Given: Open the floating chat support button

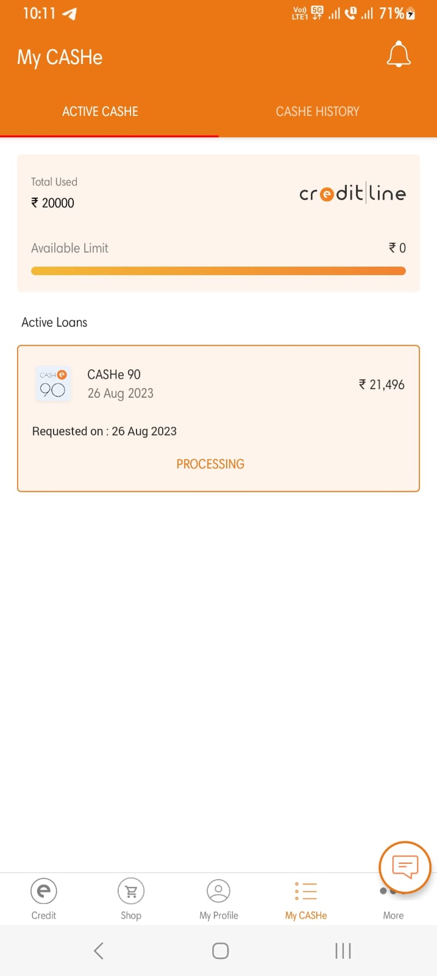Looking at the screenshot, I should tap(405, 867).
